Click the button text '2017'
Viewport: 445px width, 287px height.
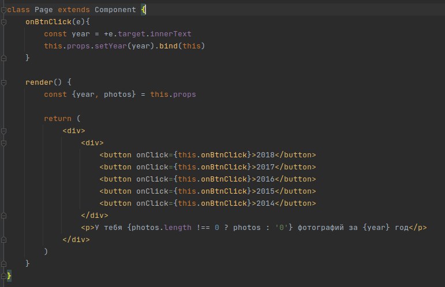coord(265,167)
